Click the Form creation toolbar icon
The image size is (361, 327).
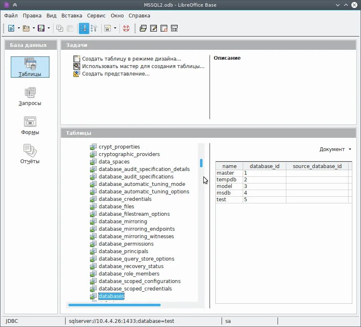(x=107, y=28)
